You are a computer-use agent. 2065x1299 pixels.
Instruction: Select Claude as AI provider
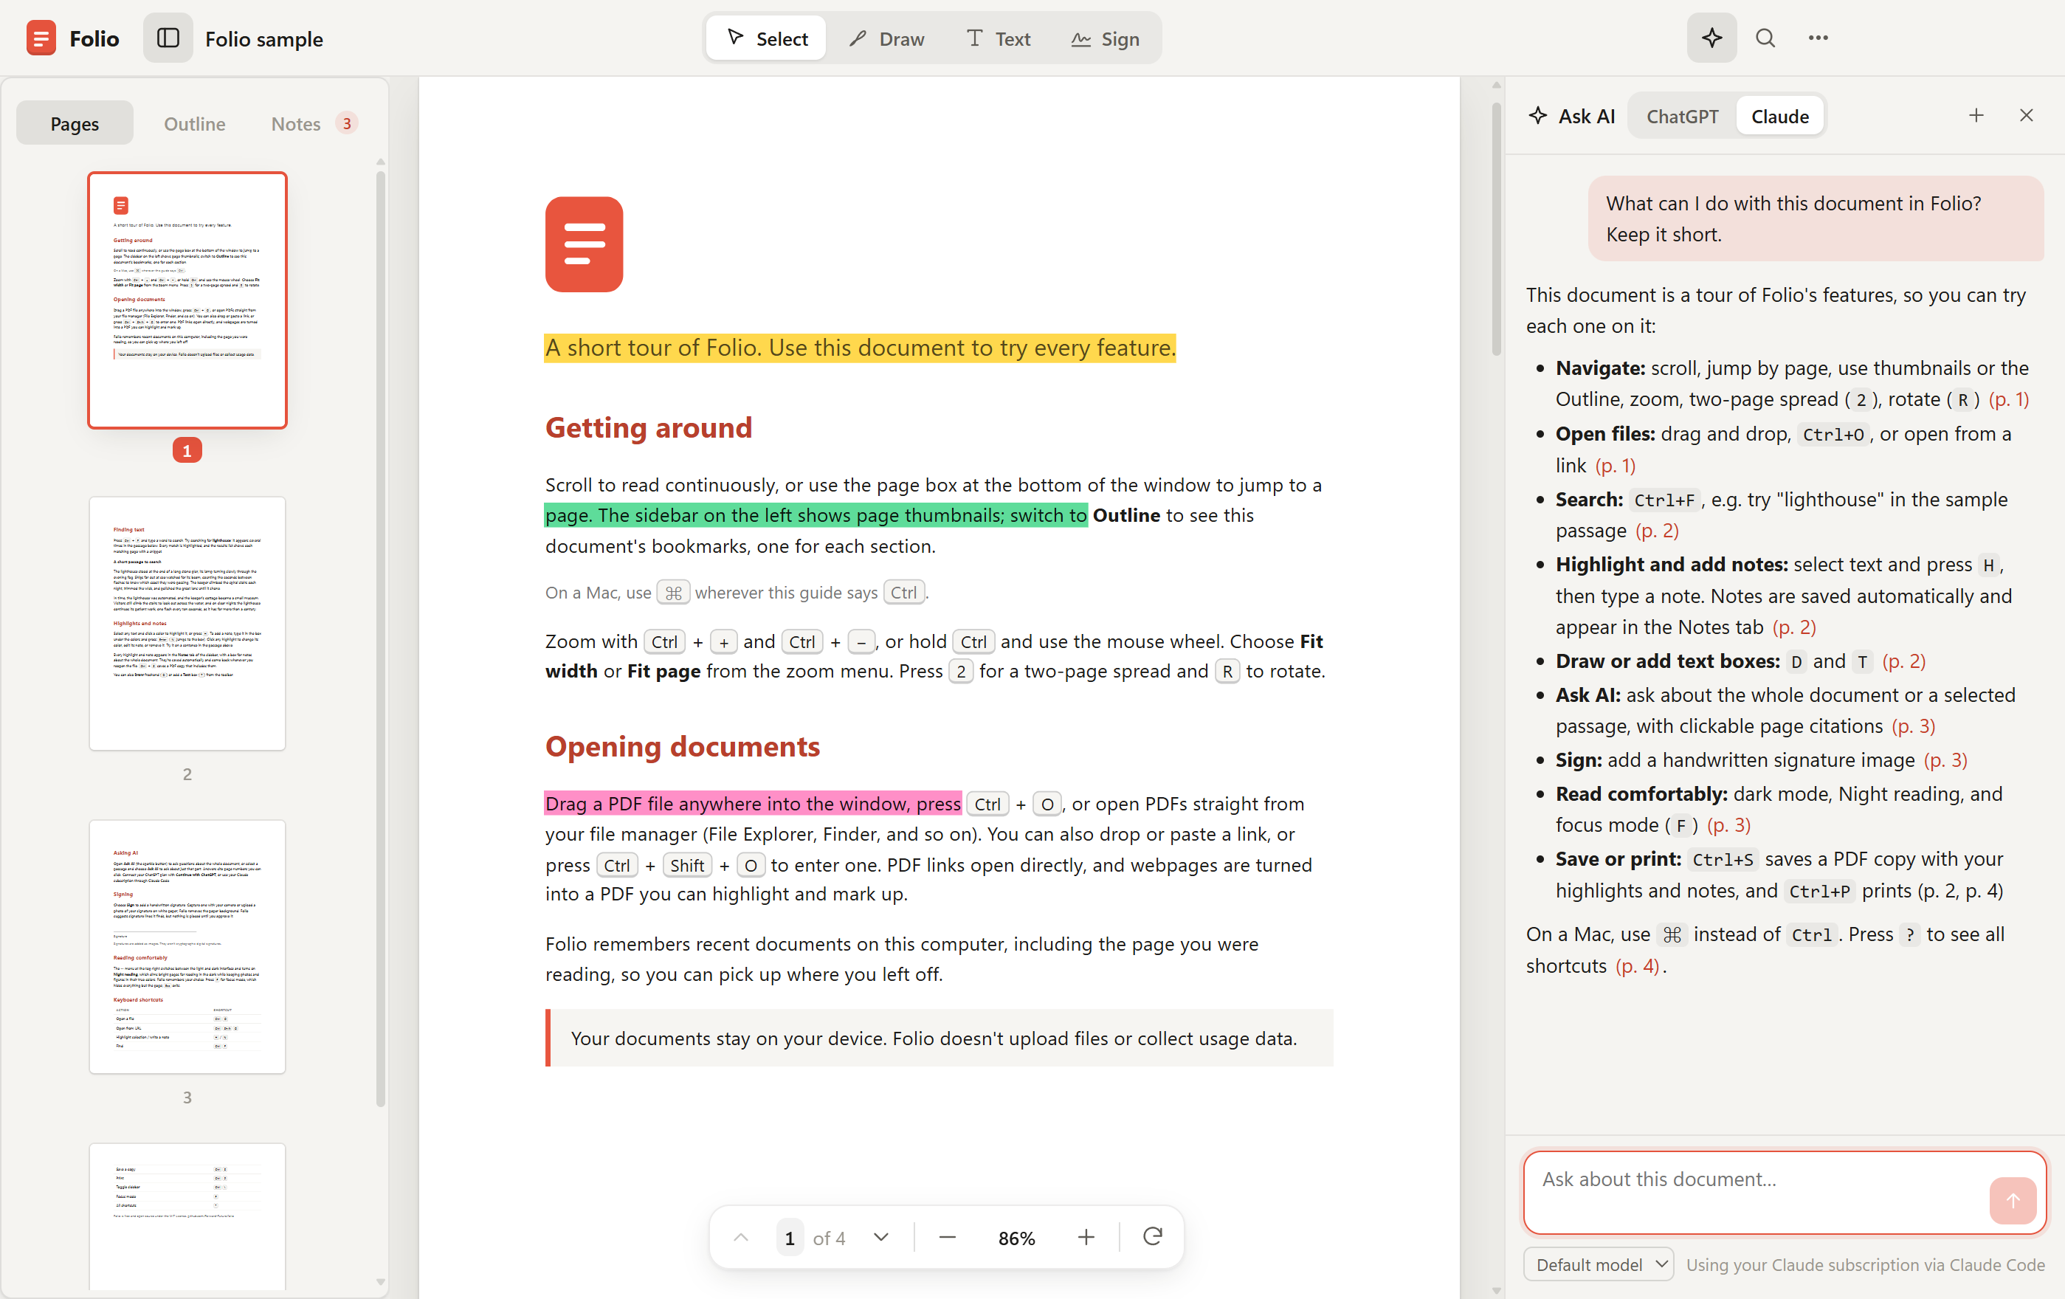1779,116
